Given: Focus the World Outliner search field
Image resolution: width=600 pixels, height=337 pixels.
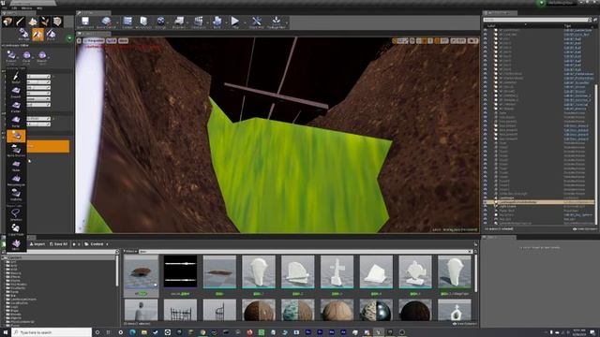Looking at the screenshot, I should click(x=535, y=20).
